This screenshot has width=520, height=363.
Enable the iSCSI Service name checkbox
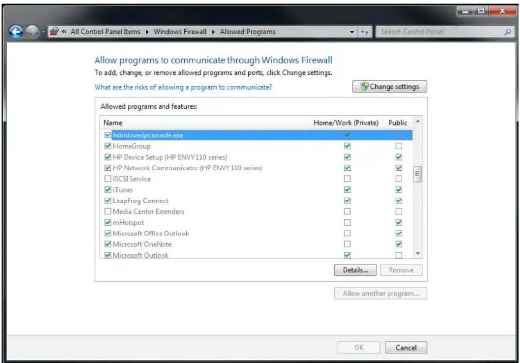pos(107,179)
